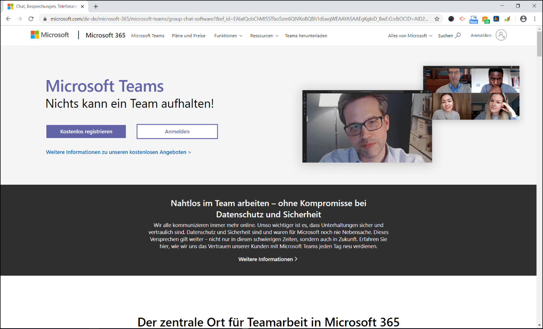This screenshot has height=329, width=543.
Task: Open the red arrow-shaped extension
Action: click(463, 18)
